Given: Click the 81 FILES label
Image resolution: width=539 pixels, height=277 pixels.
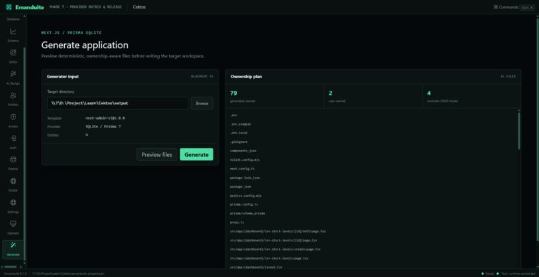Looking at the screenshot, I should tap(508, 77).
